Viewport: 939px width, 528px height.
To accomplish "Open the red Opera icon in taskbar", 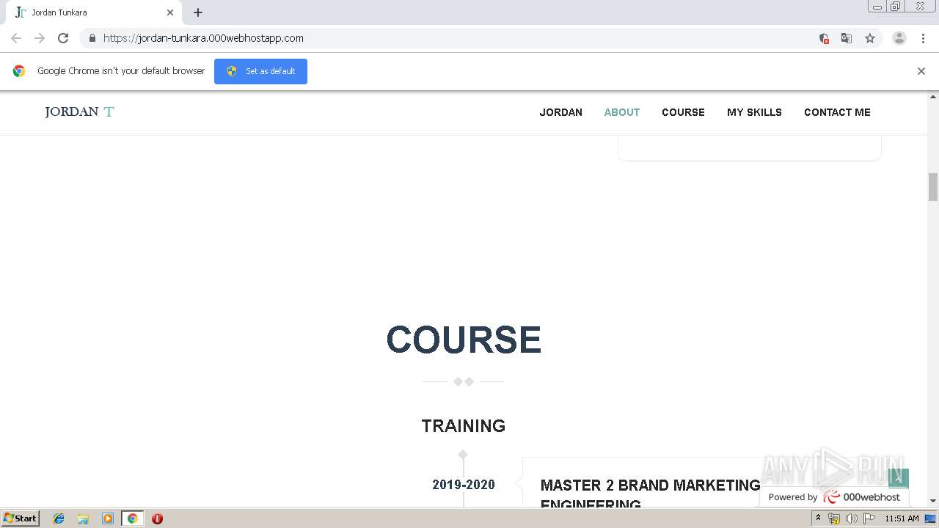I will pos(157,518).
